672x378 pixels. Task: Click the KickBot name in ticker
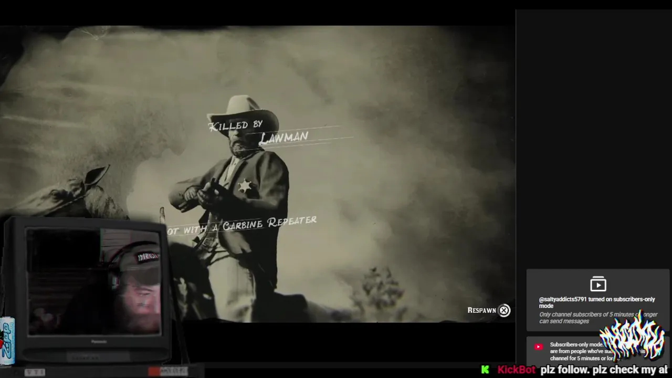tap(516, 370)
